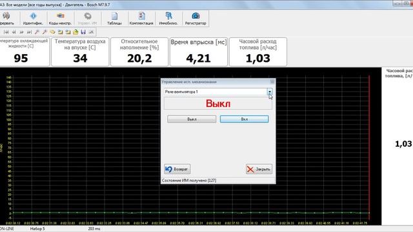Open the Идентифик. (identification) section
Image resolution: width=413 pixels, height=232 pixels.
click(33, 19)
